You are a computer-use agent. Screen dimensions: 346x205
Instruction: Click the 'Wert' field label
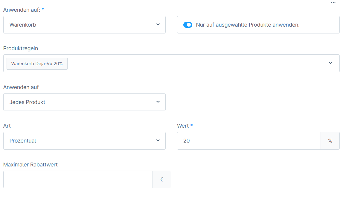click(x=183, y=126)
